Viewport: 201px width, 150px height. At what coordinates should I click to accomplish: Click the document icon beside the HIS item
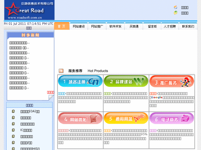(x=13, y=149)
